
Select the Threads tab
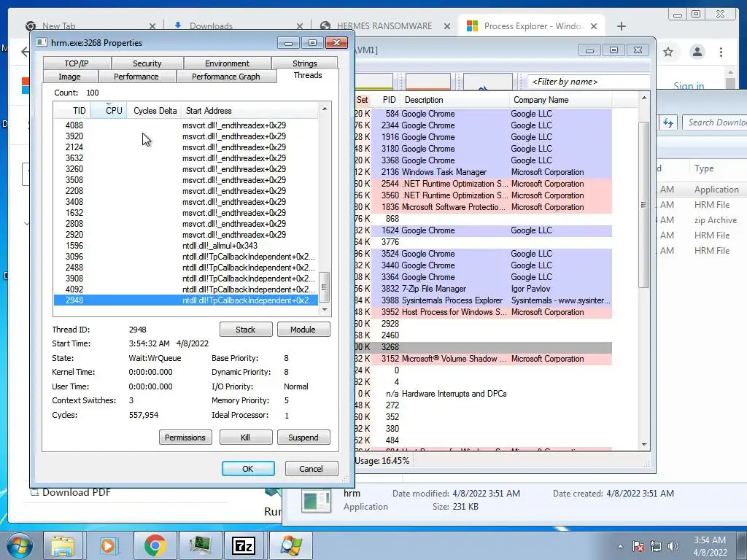pos(308,75)
